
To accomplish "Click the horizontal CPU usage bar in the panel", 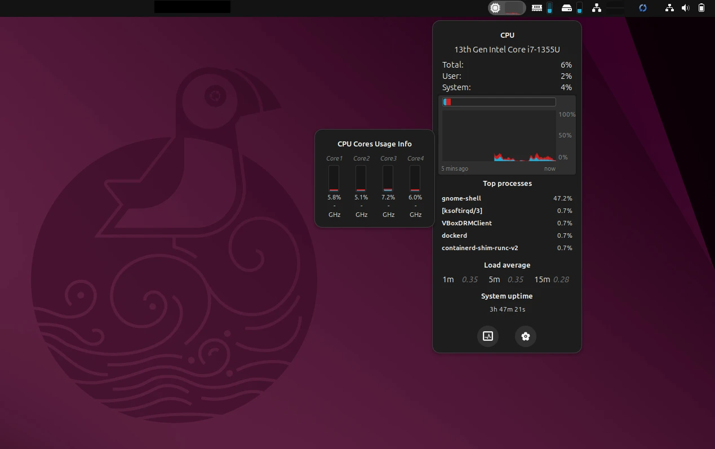I will 498,101.
